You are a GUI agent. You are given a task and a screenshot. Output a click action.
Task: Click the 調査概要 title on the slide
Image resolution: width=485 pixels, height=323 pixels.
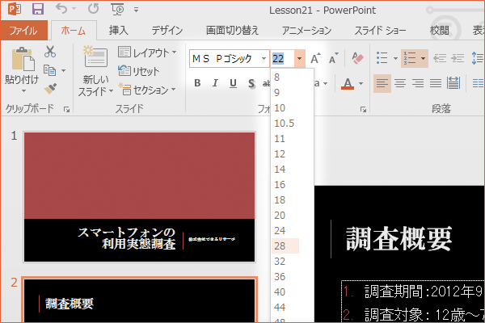399,239
